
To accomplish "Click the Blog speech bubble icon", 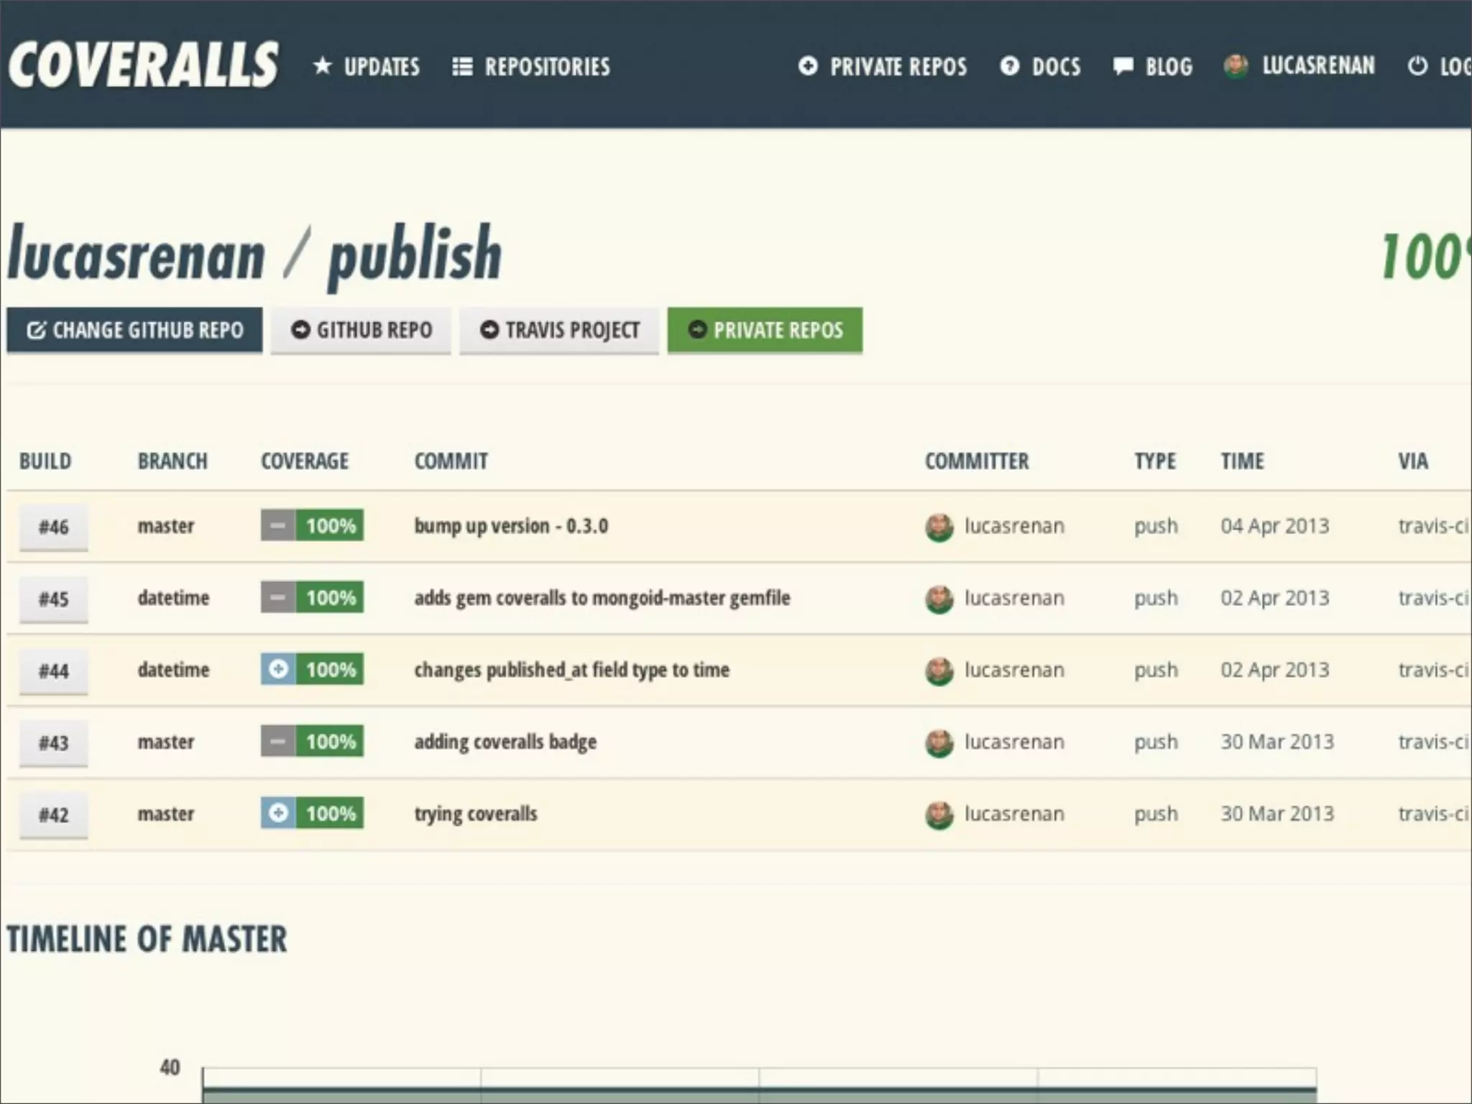I will pyautogui.click(x=1123, y=66).
